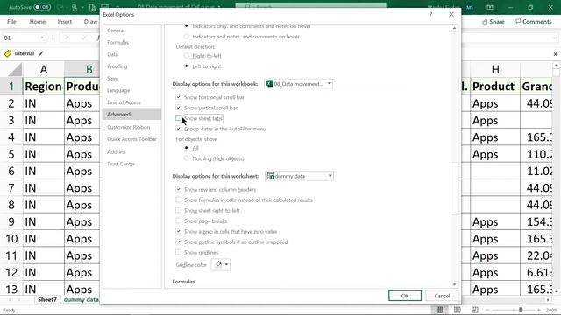Switch to the Sheet7 worksheet tab
Viewport: 561px width, 315px height.
tap(47, 299)
